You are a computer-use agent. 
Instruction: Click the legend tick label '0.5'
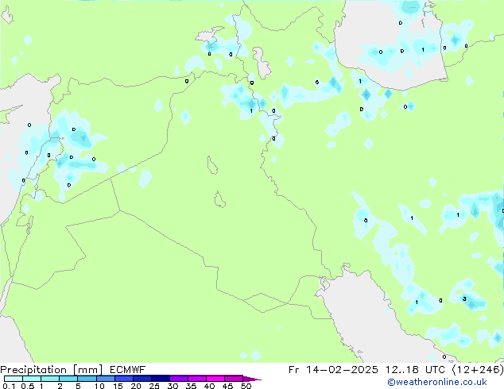pyautogui.click(x=28, y=386)
